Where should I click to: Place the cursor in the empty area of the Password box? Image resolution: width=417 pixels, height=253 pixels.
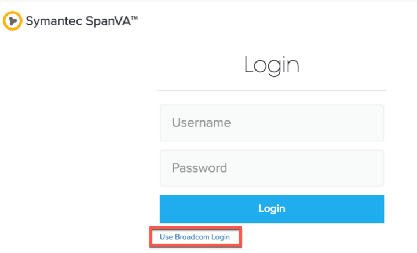point(306,168)
